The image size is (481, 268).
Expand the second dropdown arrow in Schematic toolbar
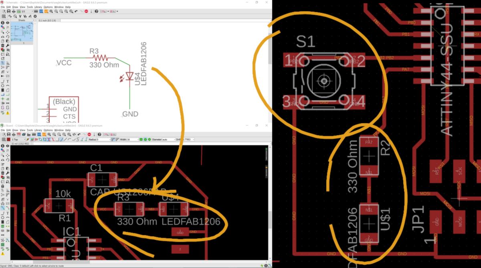pos(117,11)
